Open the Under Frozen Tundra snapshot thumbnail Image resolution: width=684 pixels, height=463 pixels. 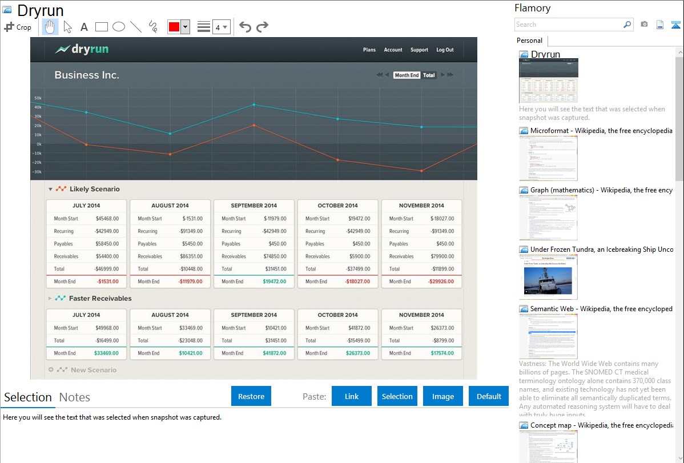548,277
